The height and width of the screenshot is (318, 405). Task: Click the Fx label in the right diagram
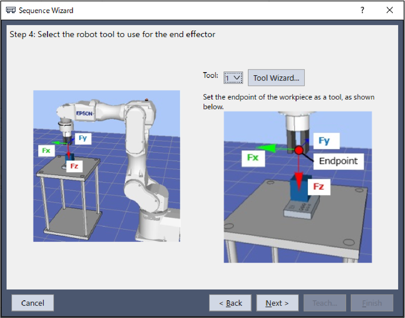pyautogui.click(x=253, y=158)
